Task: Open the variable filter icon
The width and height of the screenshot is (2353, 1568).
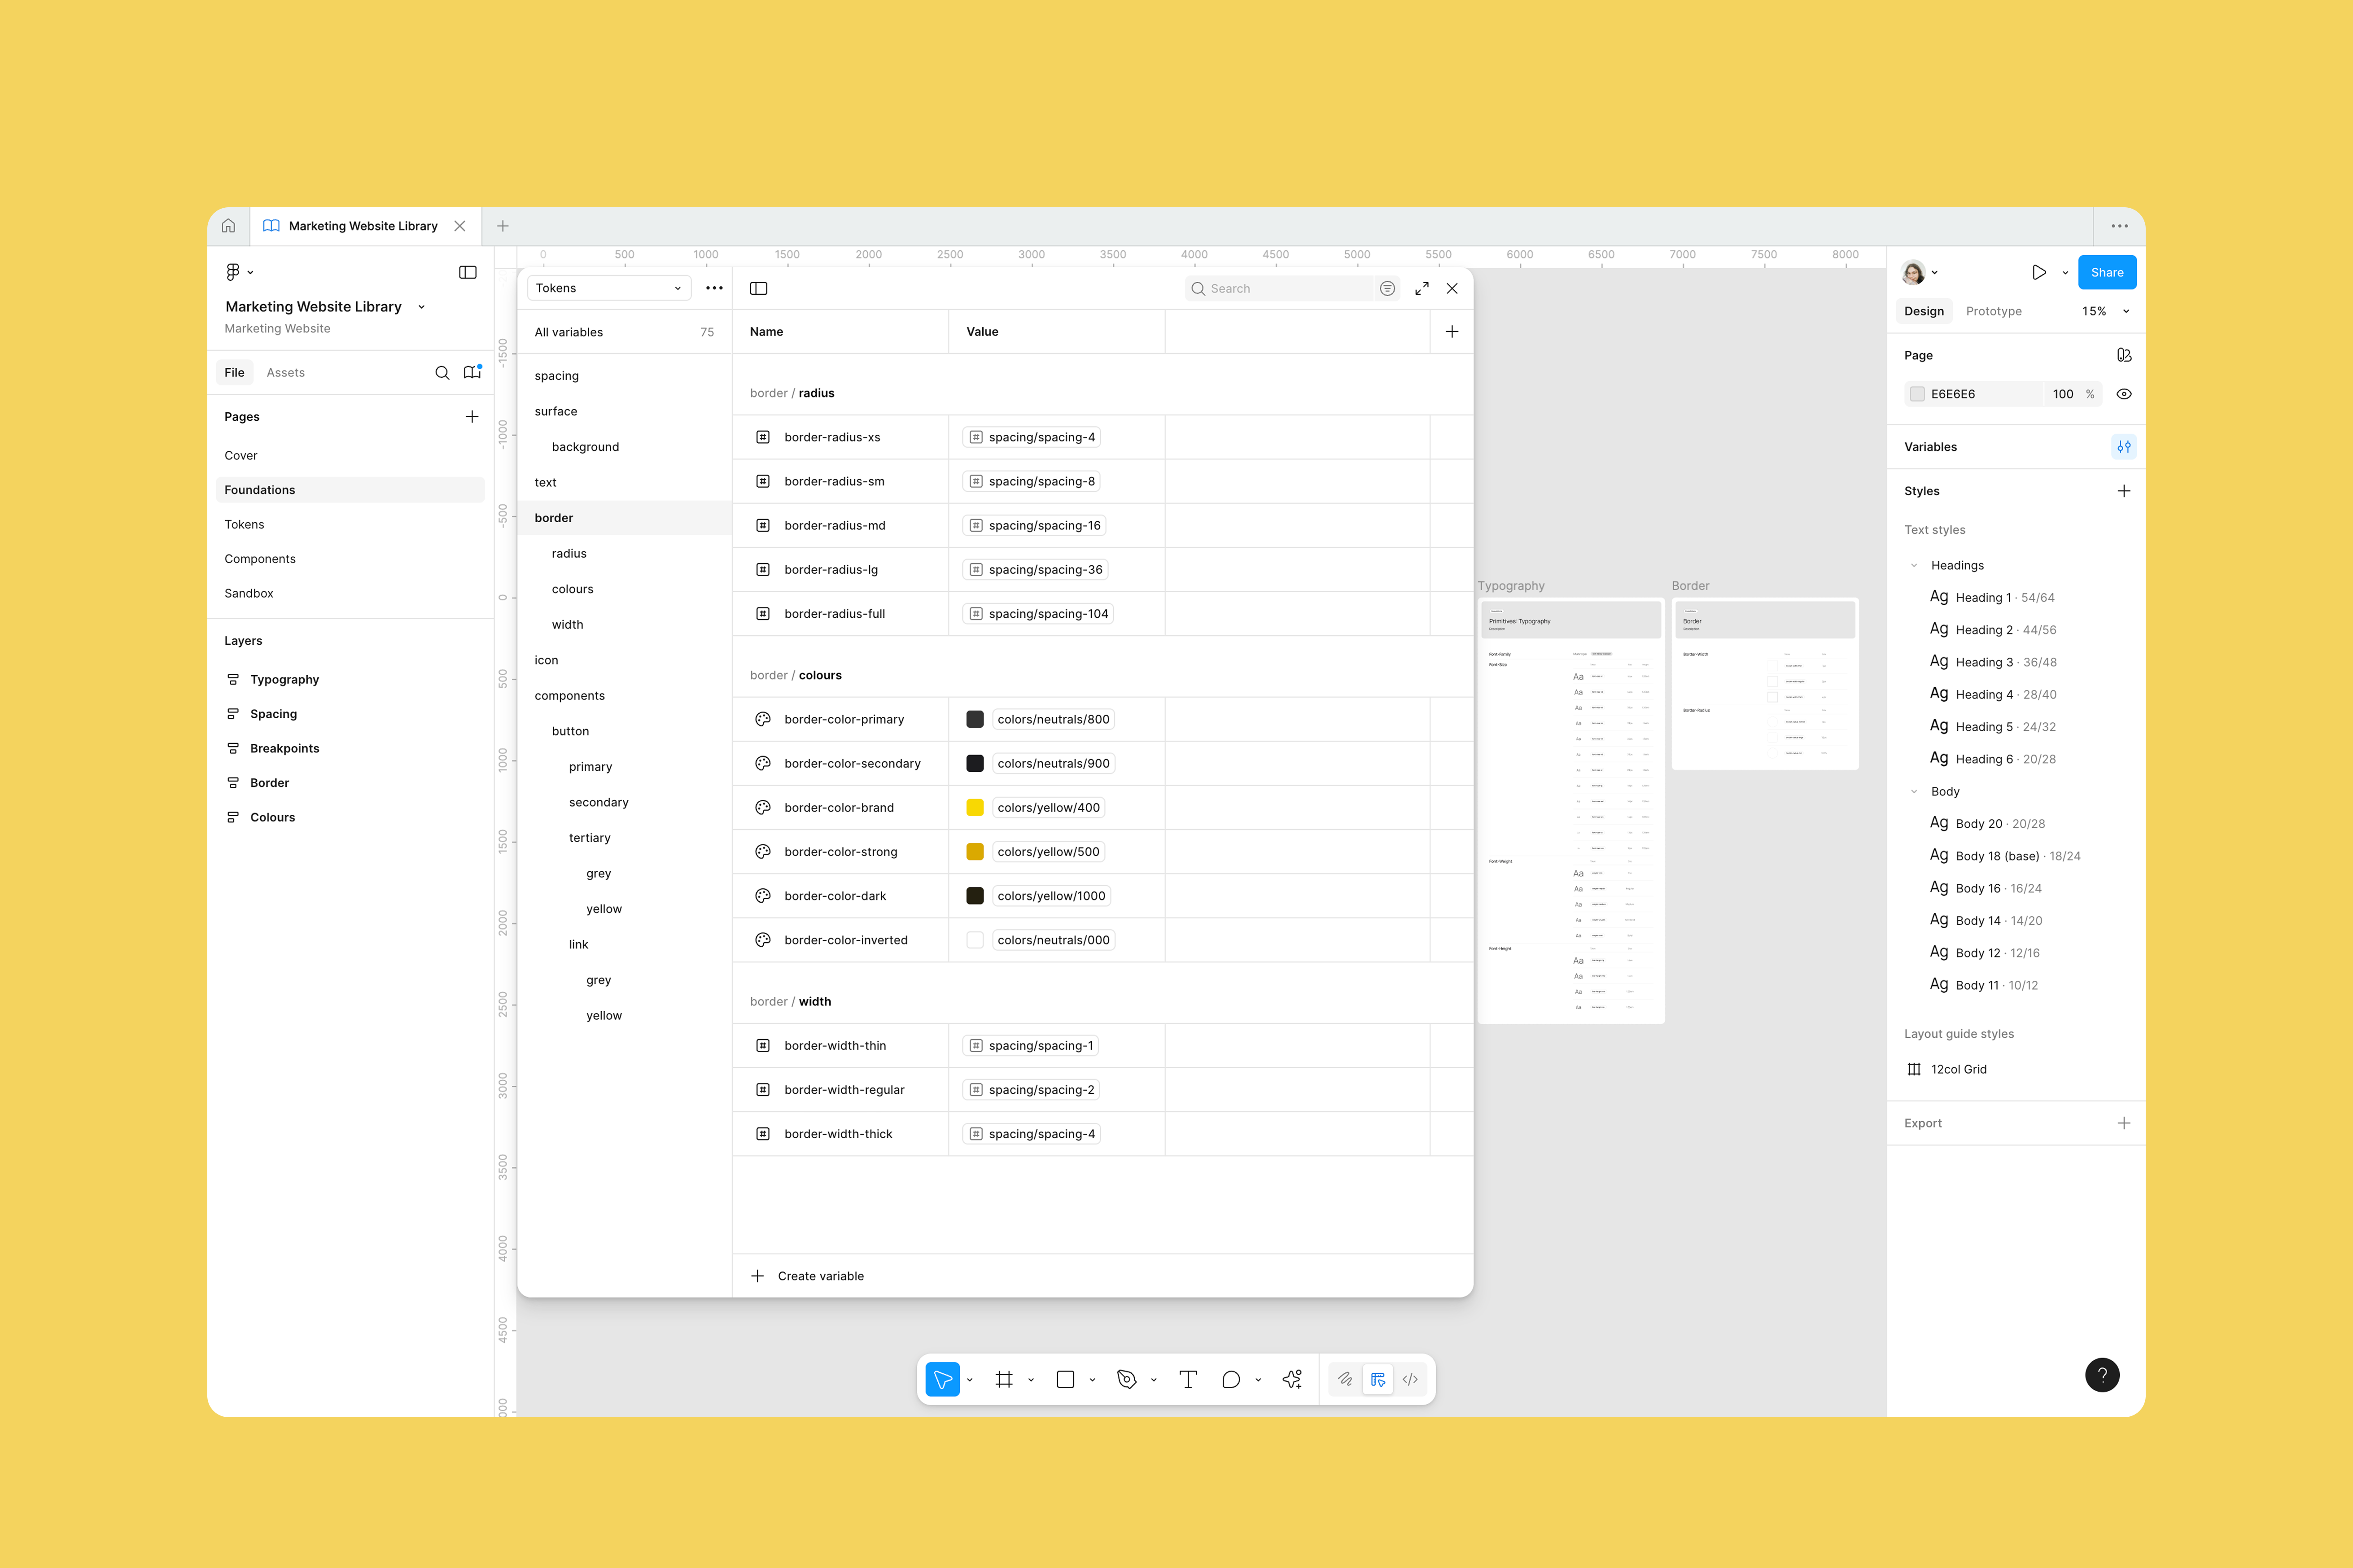Action: [1387, 288]
